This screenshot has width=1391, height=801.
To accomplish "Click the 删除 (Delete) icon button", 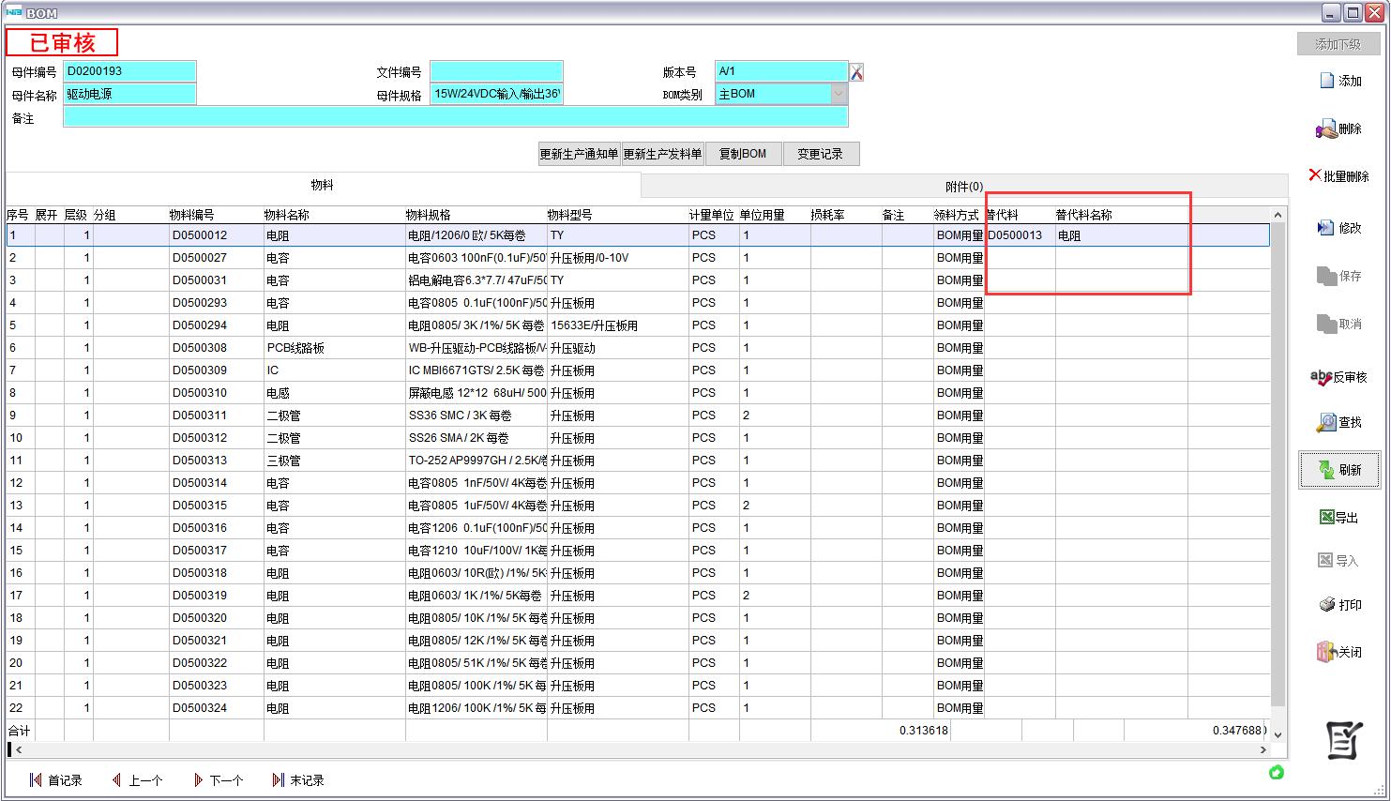I will coord(1326,129).
